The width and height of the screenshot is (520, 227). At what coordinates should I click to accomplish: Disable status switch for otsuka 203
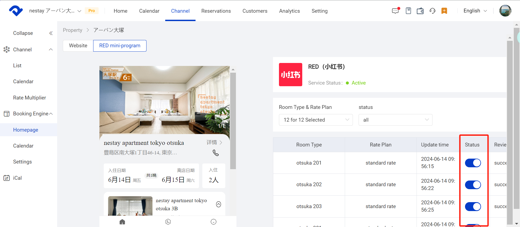(473, 206)
